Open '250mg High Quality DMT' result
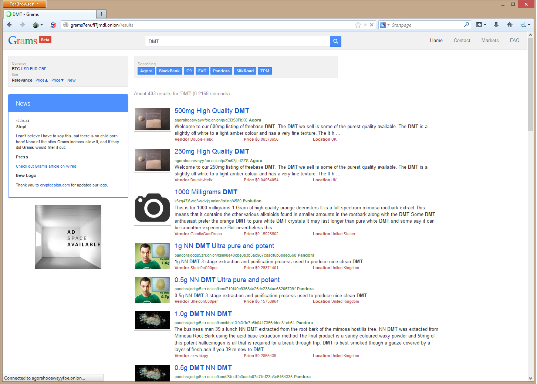The height and width of the screenshot is (384, 537). [x=212, y=151]
